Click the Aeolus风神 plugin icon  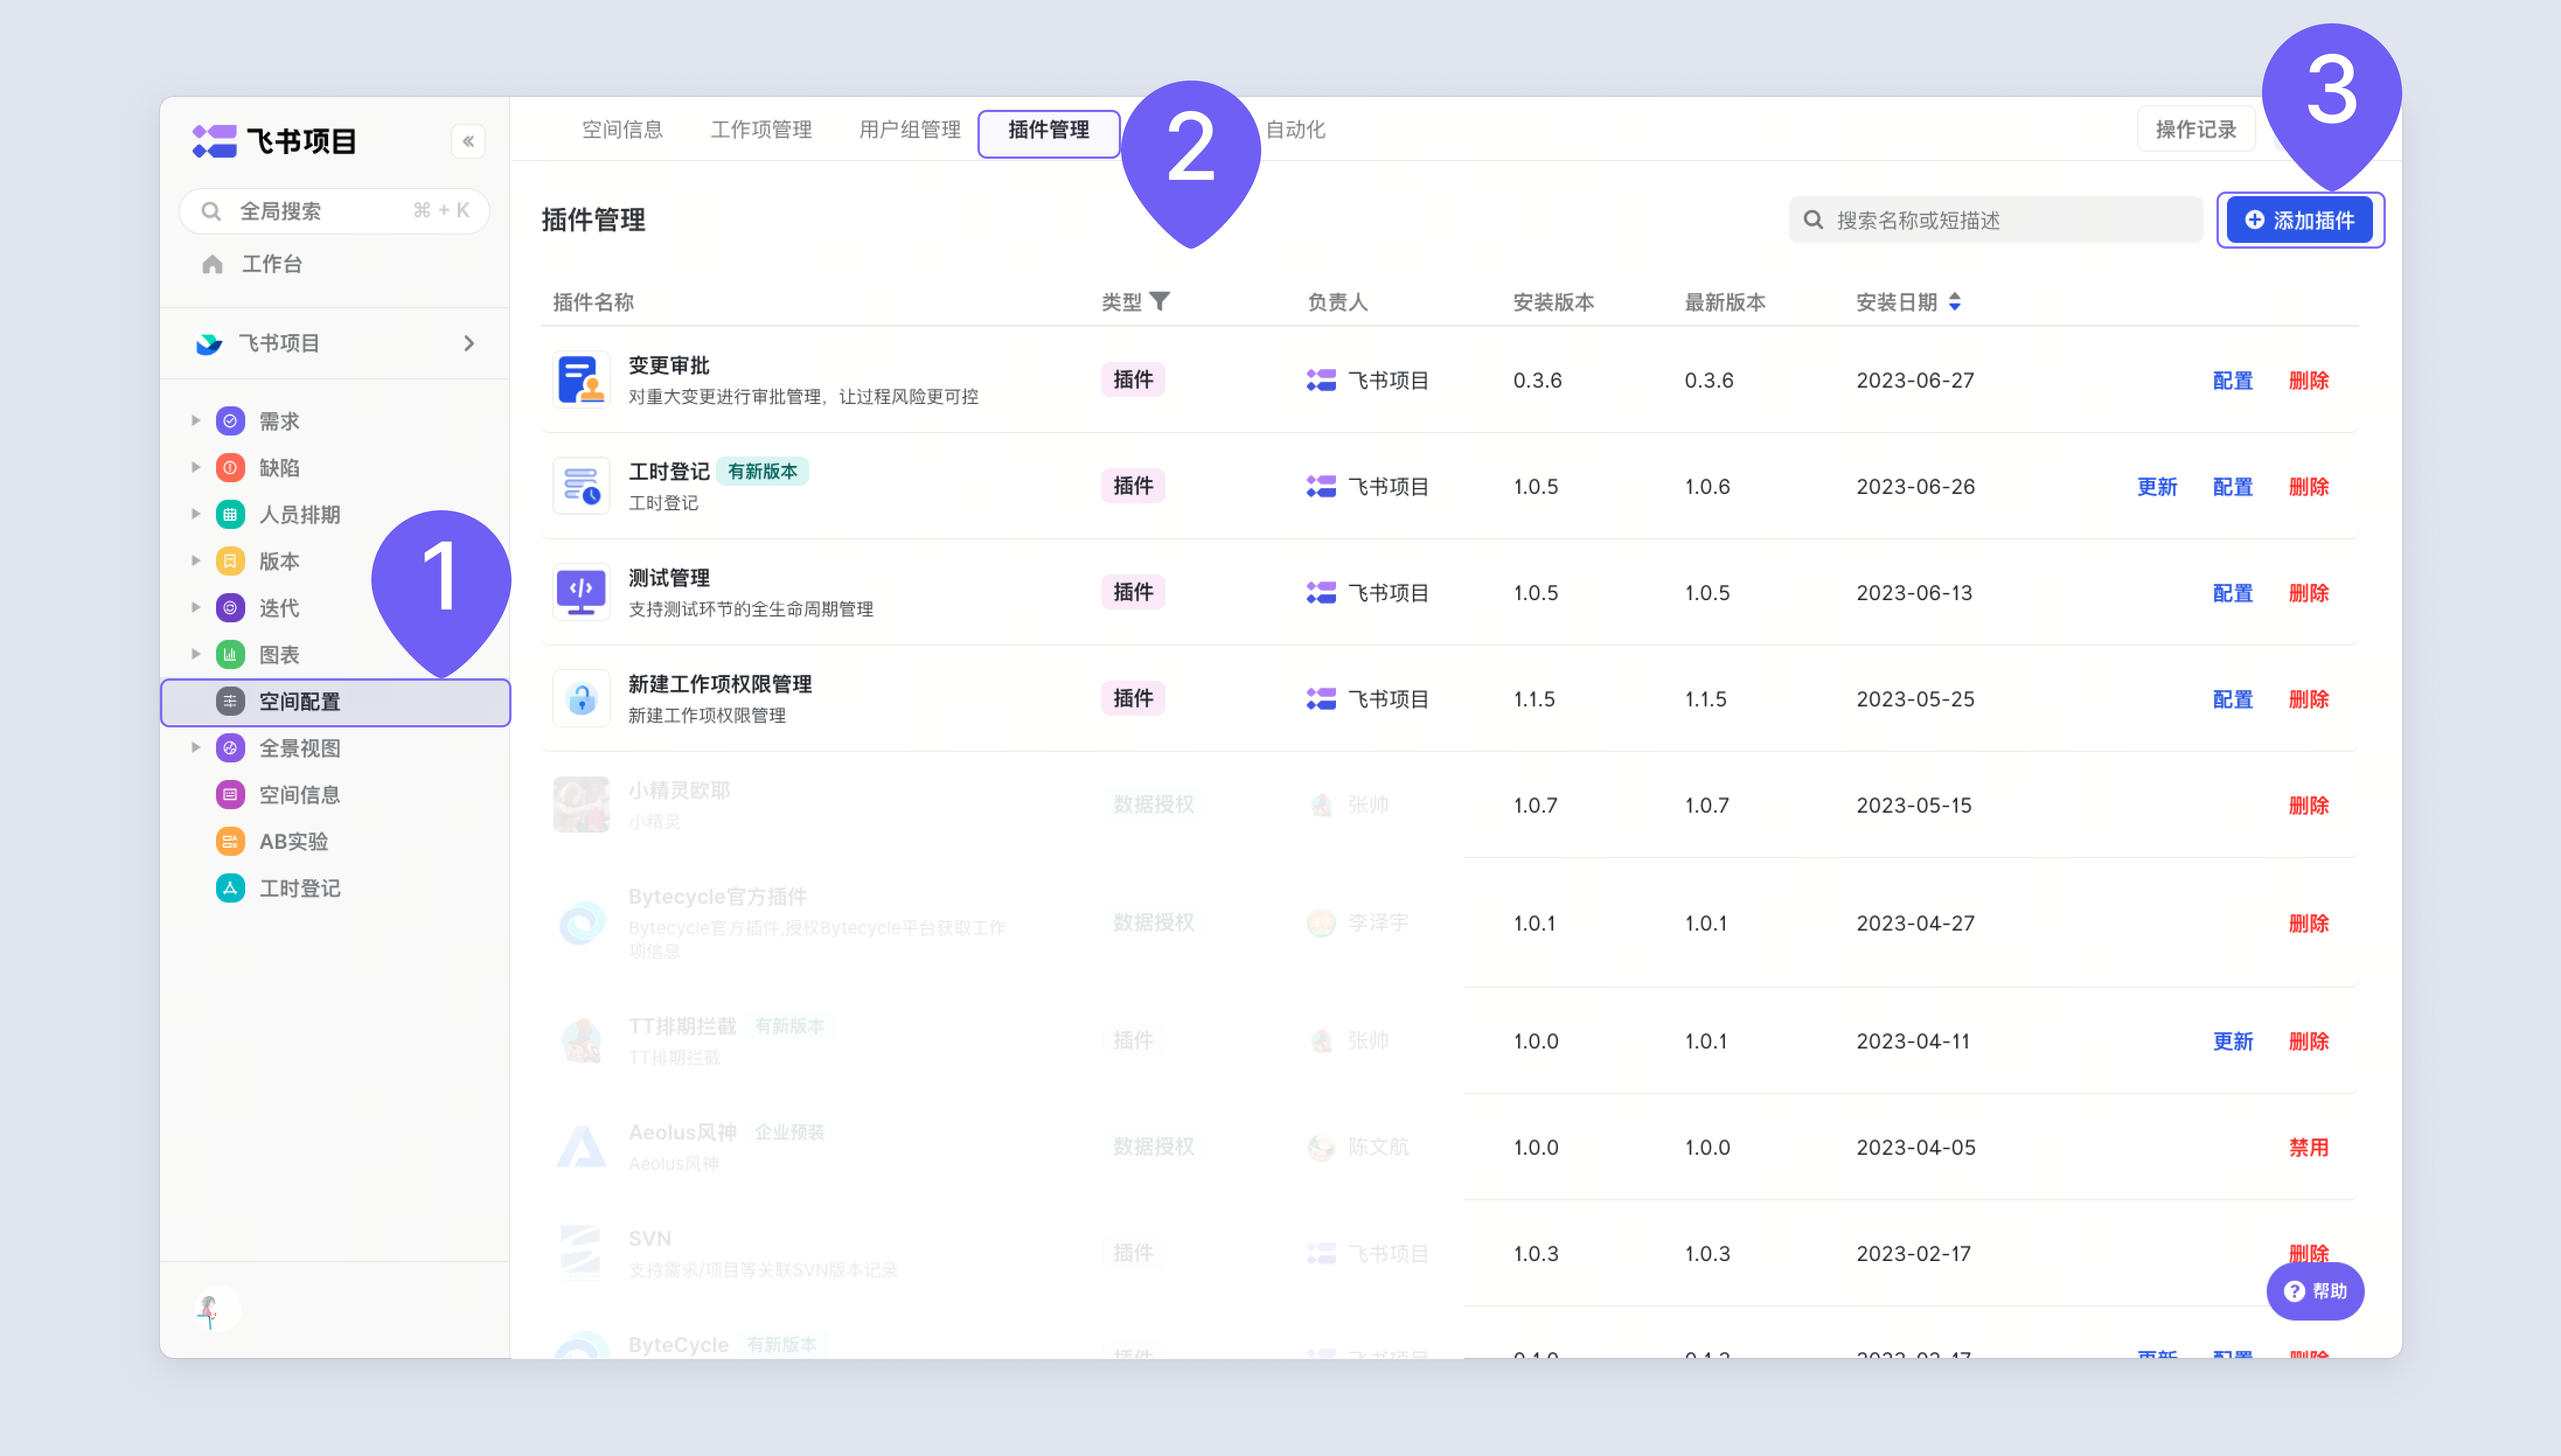click(581, 1147)
